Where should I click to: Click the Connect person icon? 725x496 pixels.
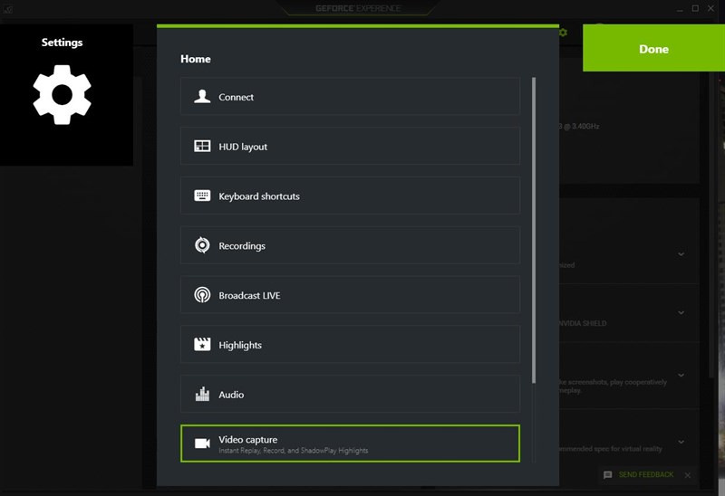pos(202,97)
